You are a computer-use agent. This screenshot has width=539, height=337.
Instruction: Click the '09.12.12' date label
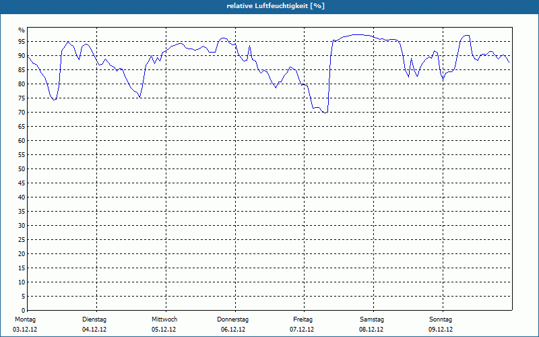[x=441, y=330]
